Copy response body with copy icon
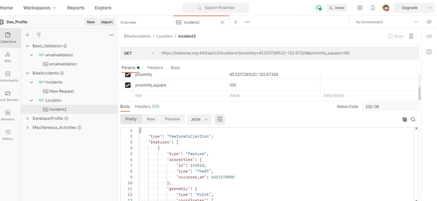This screenshot has width=437, height=201. point(405,119)
